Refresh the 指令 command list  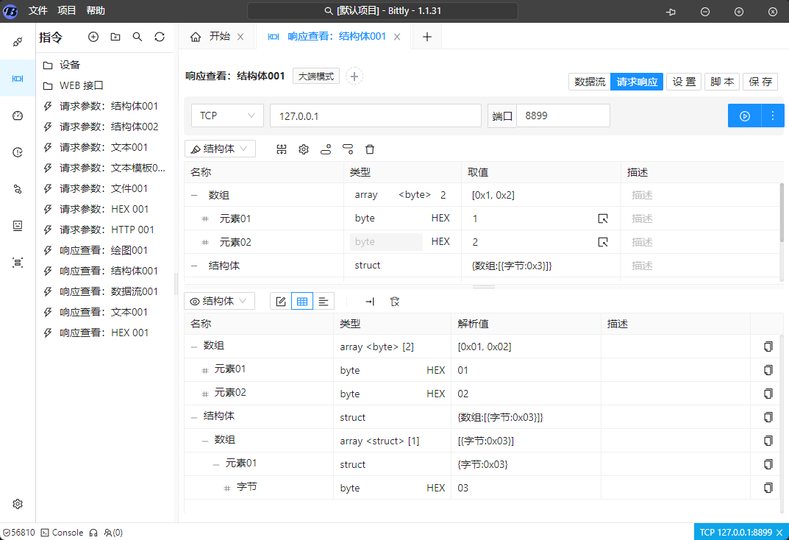pyautogui.click(x=160, y=37)
